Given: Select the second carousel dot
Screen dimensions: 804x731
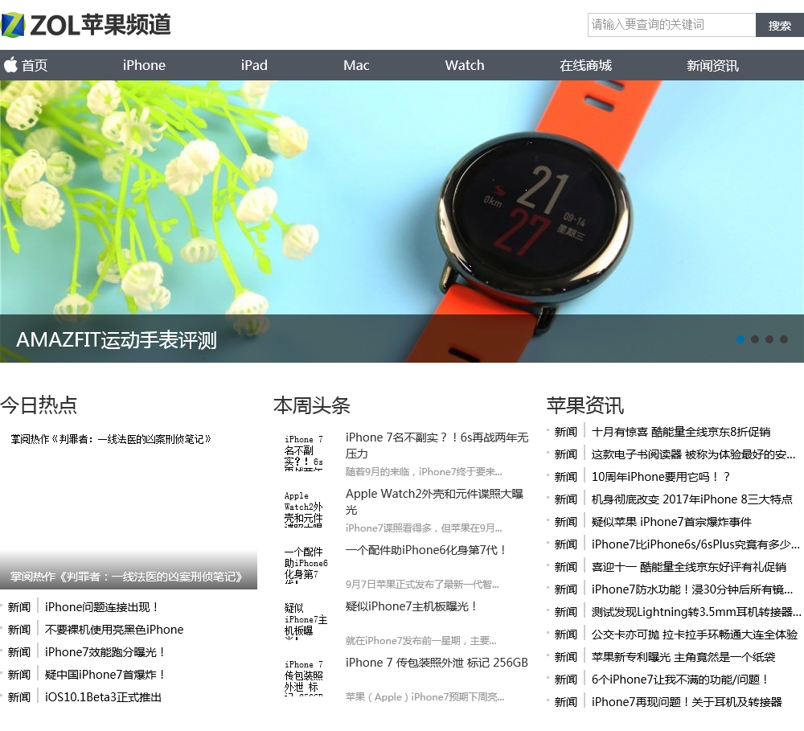Looking at the screenshot, I should (x=755, y=339).
